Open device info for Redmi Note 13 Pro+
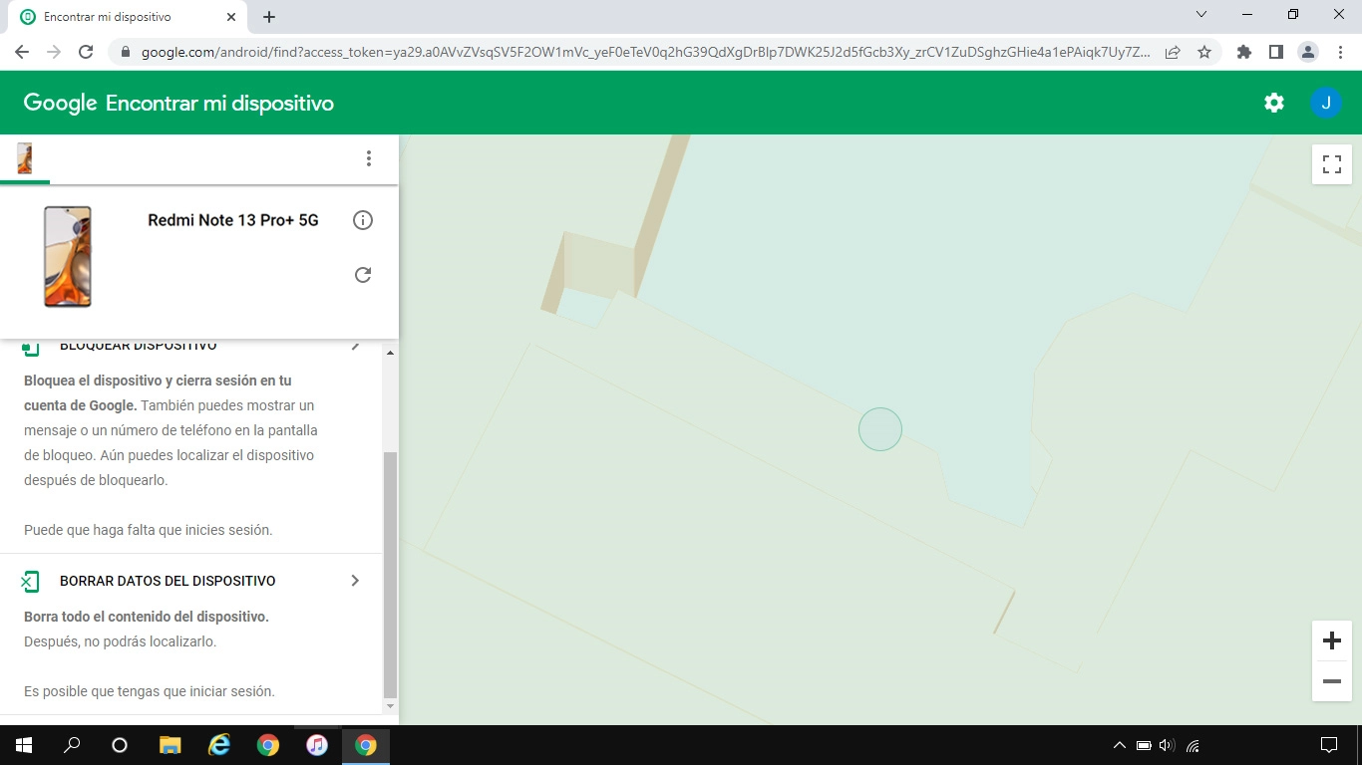This screenshot has width=1362, height=765. click(363, 220)
